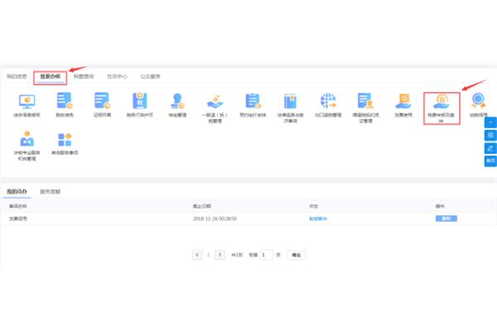Screen dimensions: 497x331
Task: Click the blue status link in 发票领用 row
Action: [318, 218]
